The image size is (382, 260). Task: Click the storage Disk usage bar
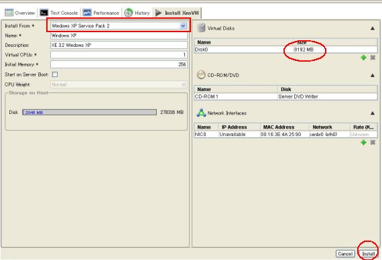[x=89, y=112]
